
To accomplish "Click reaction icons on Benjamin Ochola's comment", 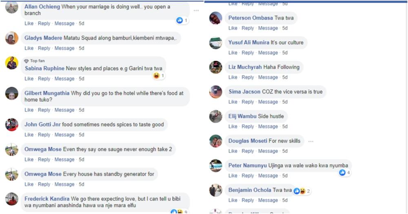I will point(299,192).
